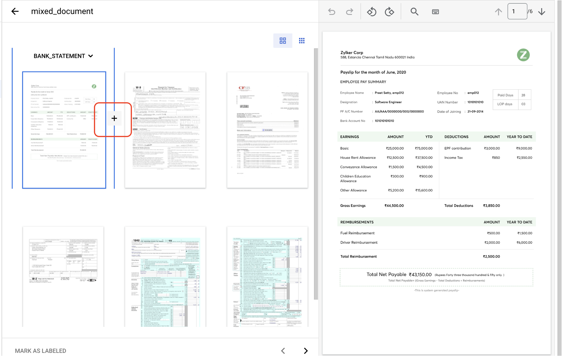Click the page number input field
Image resolution: width=562 pixels, height=356 pixels.
(517, 12)
